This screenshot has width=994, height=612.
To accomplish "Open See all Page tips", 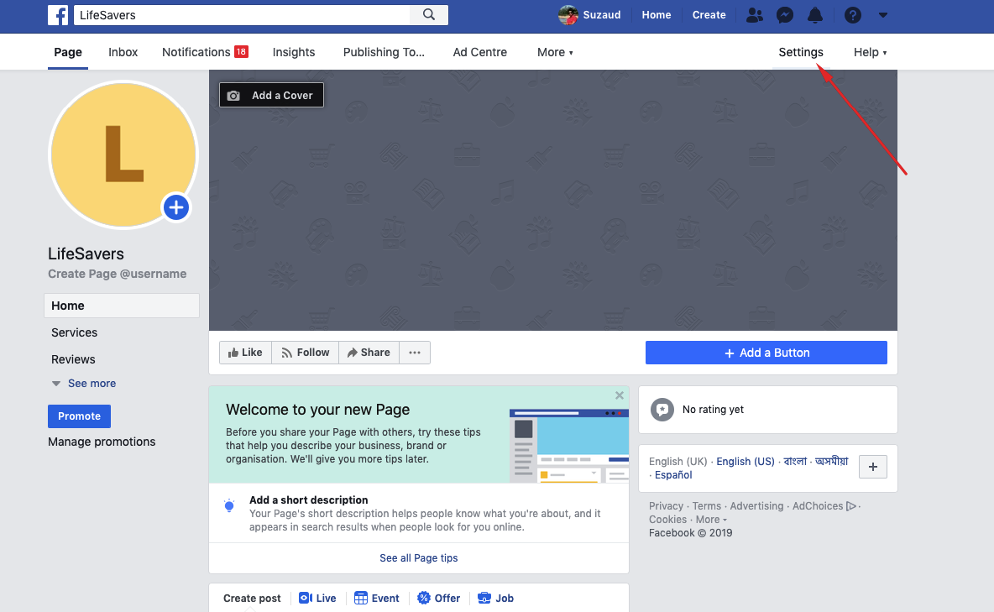I will coord(418,557).
